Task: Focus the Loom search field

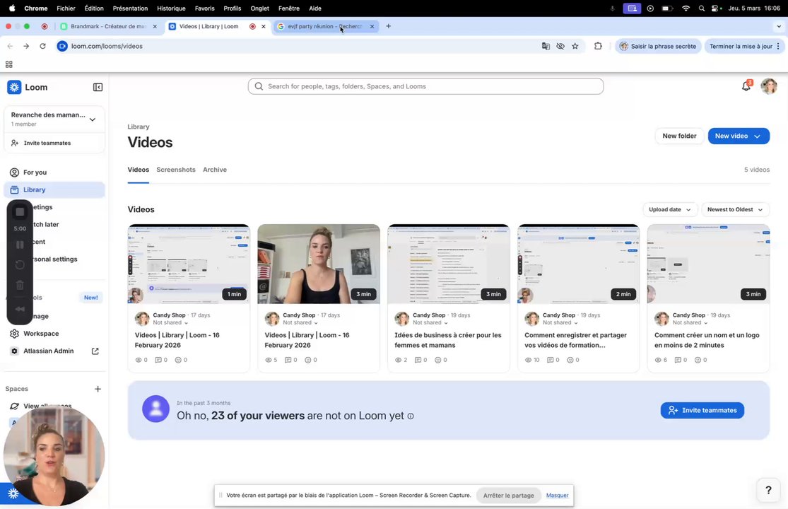Action: click(x=425, y=86)
